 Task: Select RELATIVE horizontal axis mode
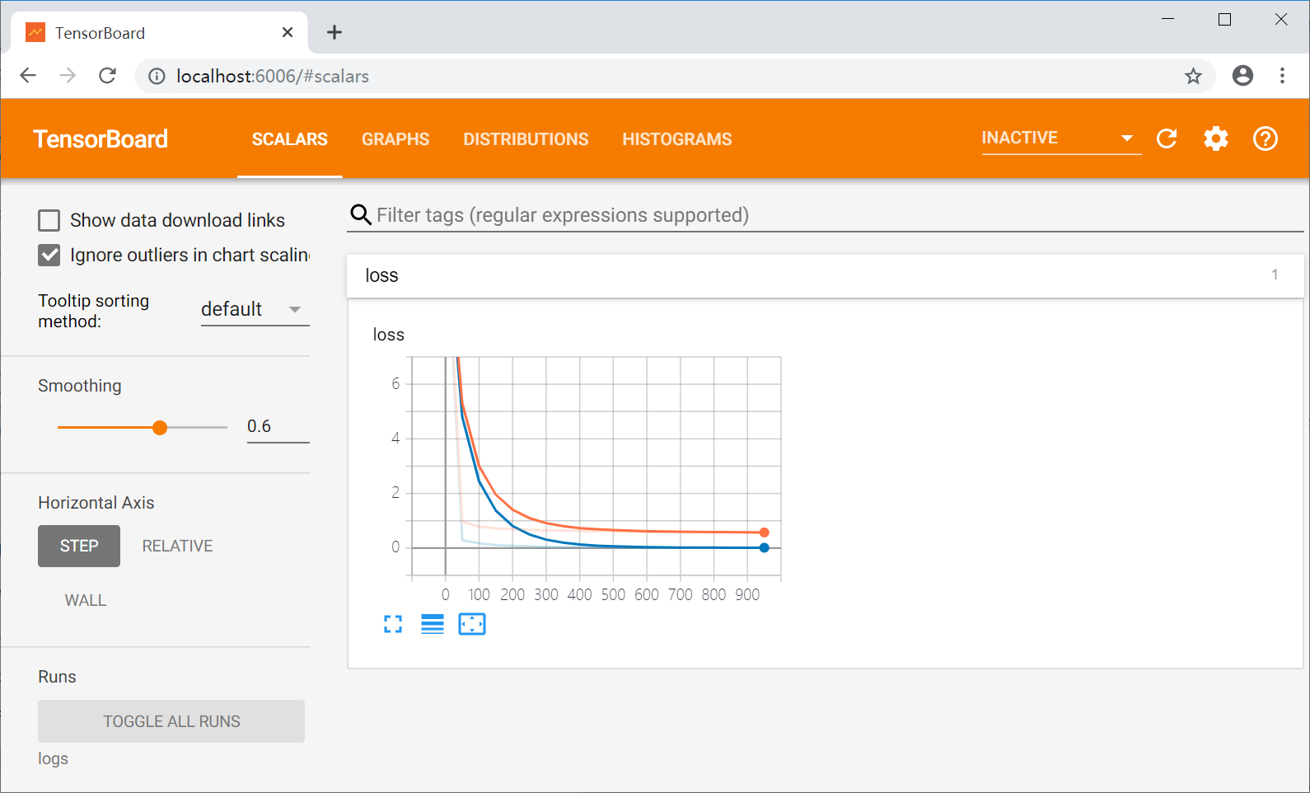click(x=177, y=546)
